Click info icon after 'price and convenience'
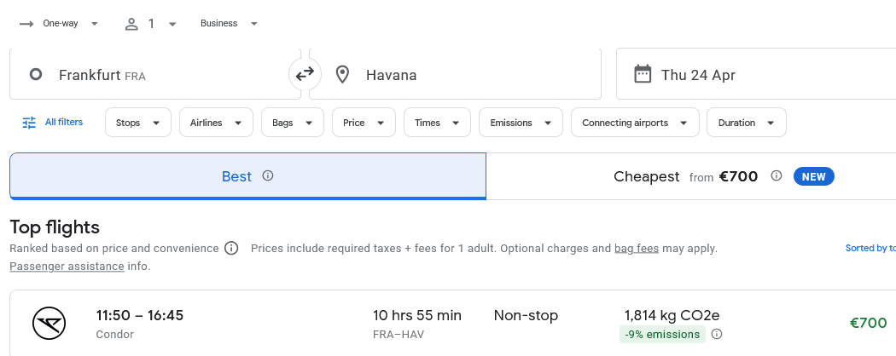 pyautogui.click(x=231, y=249)
